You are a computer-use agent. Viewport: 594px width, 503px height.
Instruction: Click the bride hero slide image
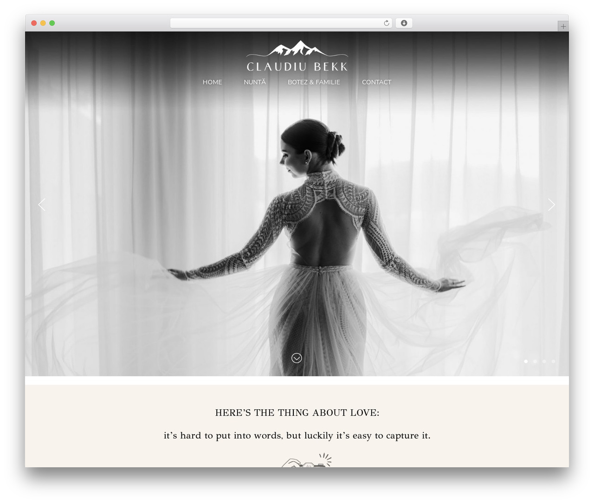coord(297,204)
